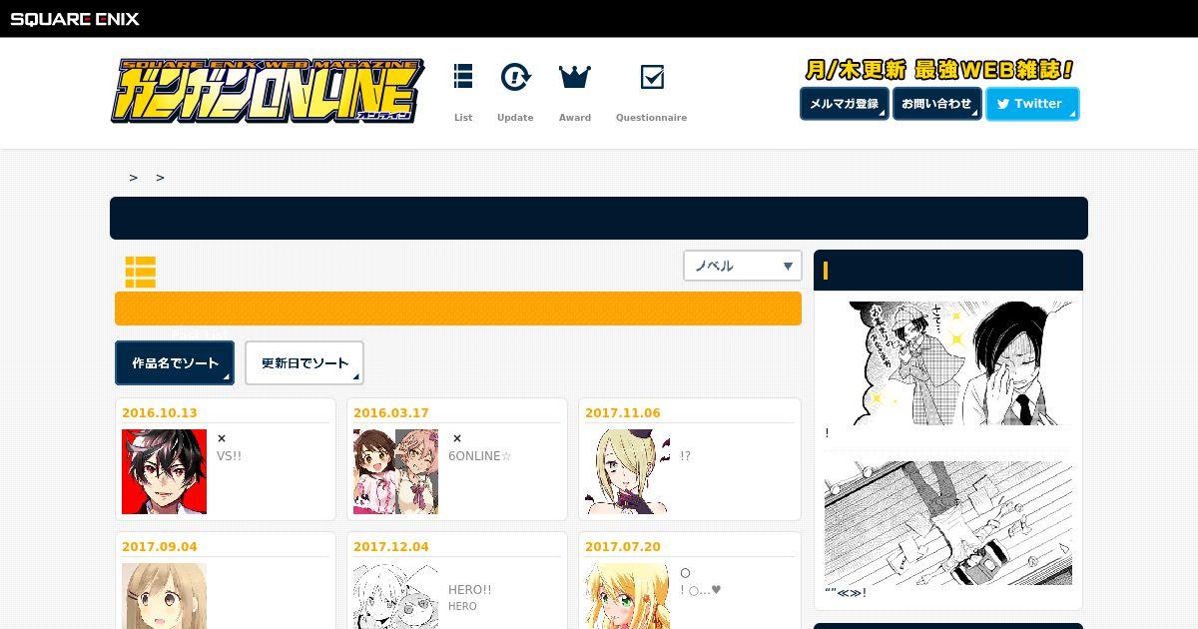Screen dimensions: 1198x629
Task: Open the Questionnaire checkbox icon
Action: pyautogui.click(x=652, y=77)
